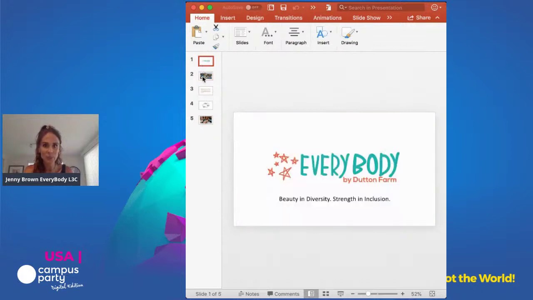Expand the Slides dropdown arrow
Image resolution: width=533 pixels, height=300 pixels.
tap(249, 32)
